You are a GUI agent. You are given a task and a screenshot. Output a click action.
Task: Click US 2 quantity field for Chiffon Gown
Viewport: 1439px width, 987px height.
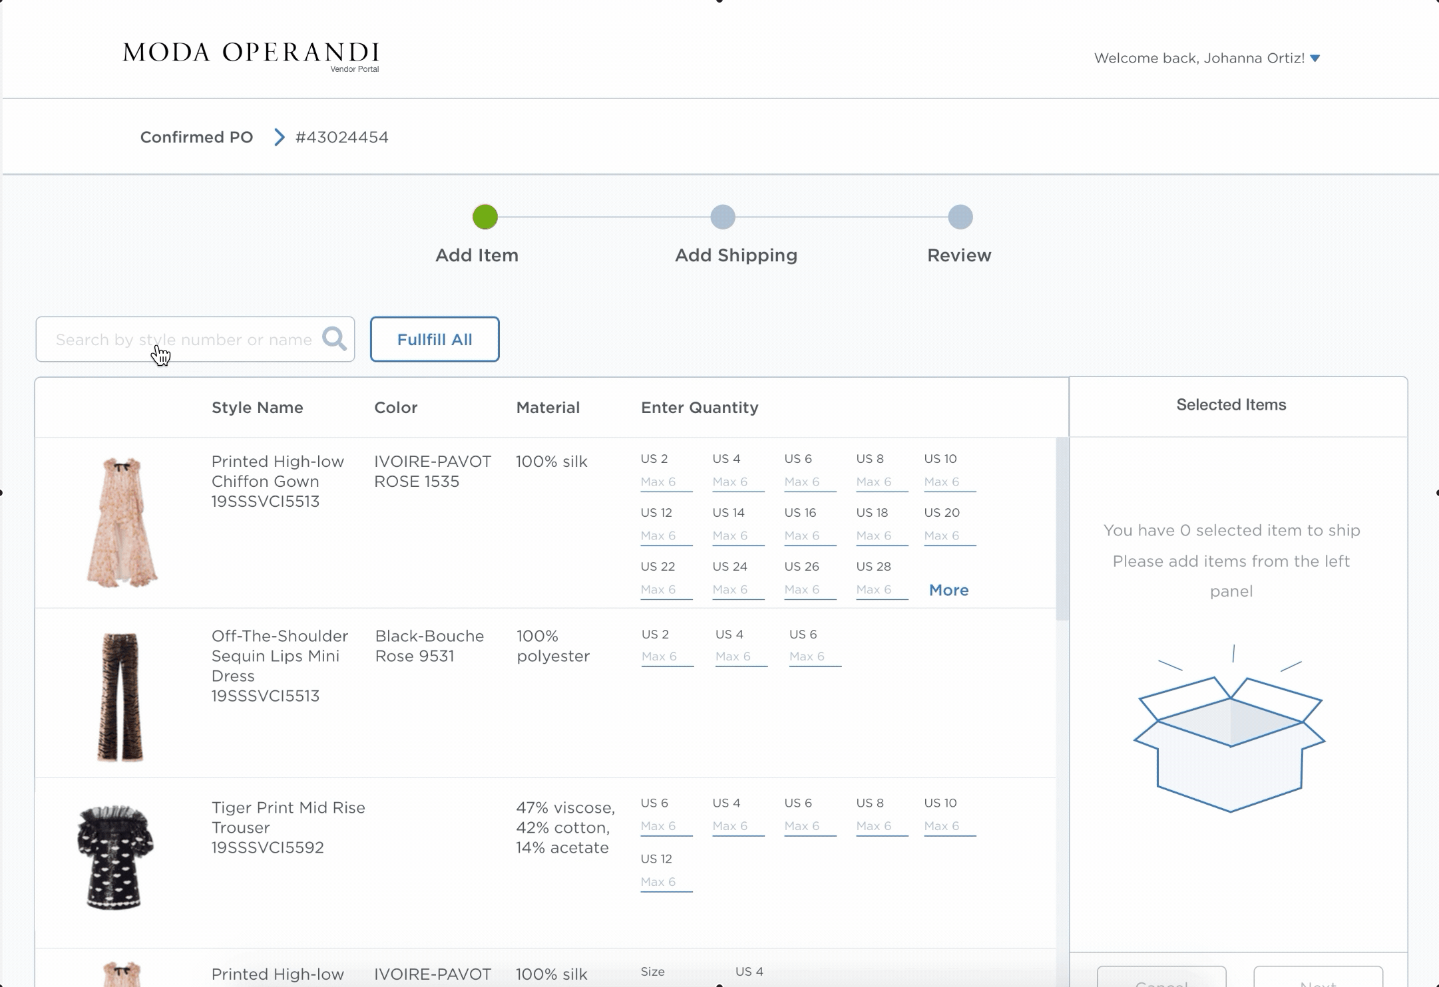coord(666,482)
